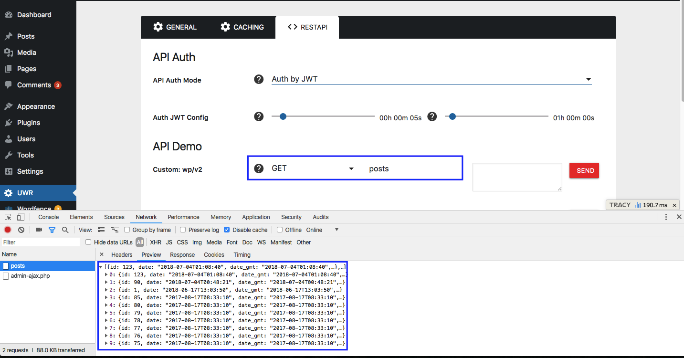Open the Media library icon
684x358 pixels.
click(x=9, y=53)
